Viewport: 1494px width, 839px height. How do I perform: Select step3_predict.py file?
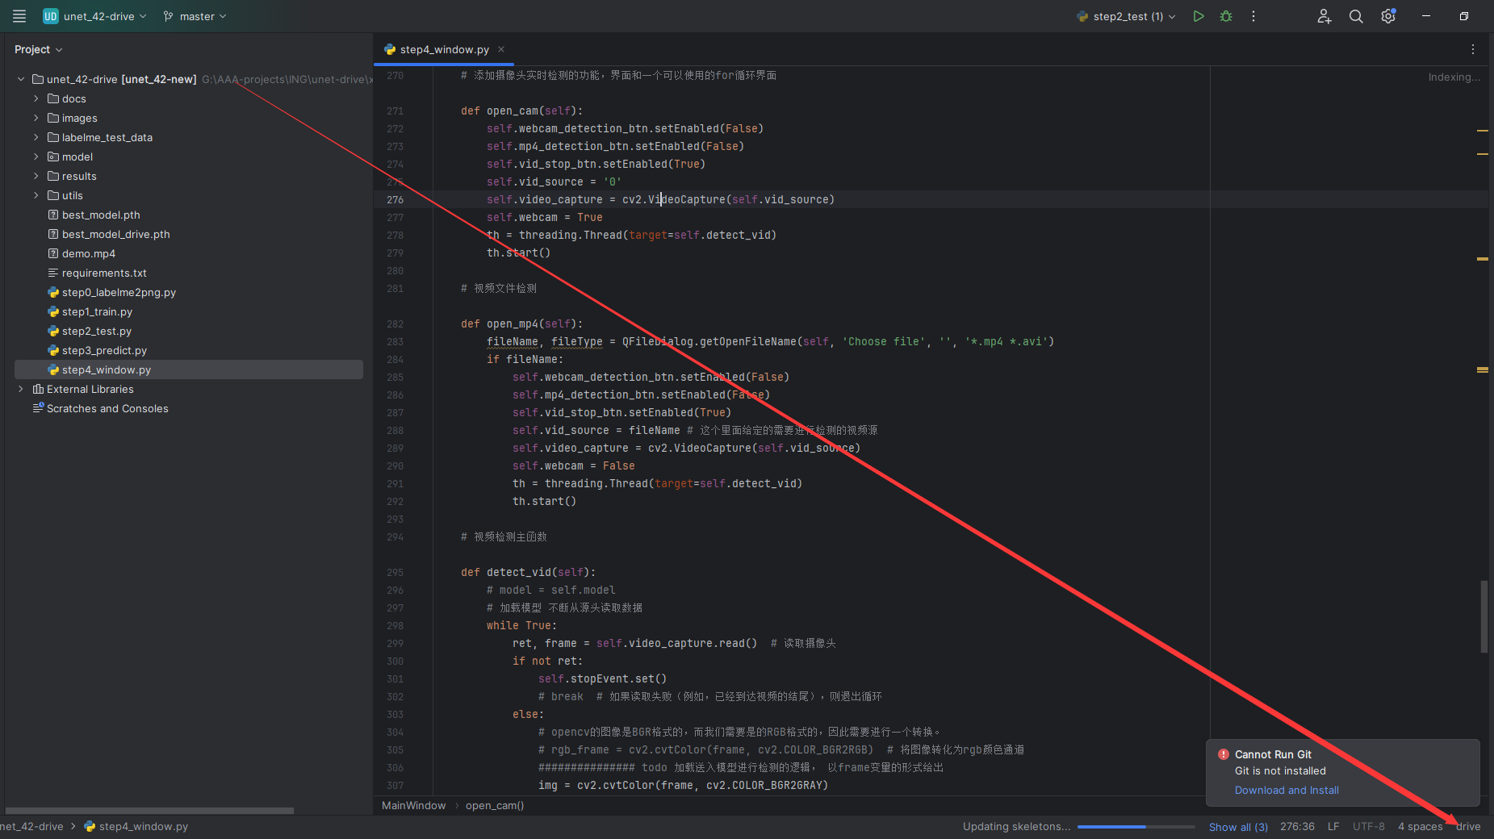click(104, 350)
